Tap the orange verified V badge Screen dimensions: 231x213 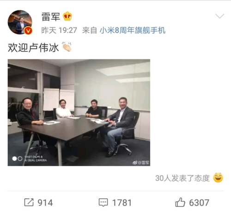tap(29, 30)
